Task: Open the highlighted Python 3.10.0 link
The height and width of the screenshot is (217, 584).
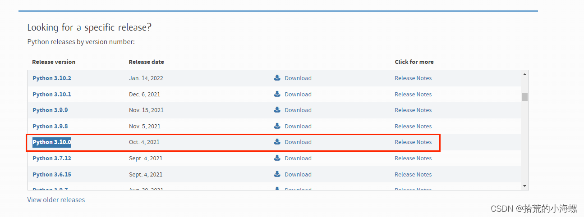Action: (52, 142)
